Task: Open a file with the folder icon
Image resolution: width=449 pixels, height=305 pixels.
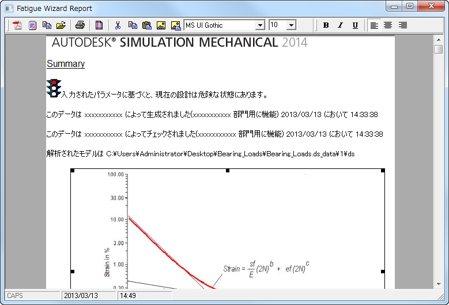Action: [x=61, y=25]
